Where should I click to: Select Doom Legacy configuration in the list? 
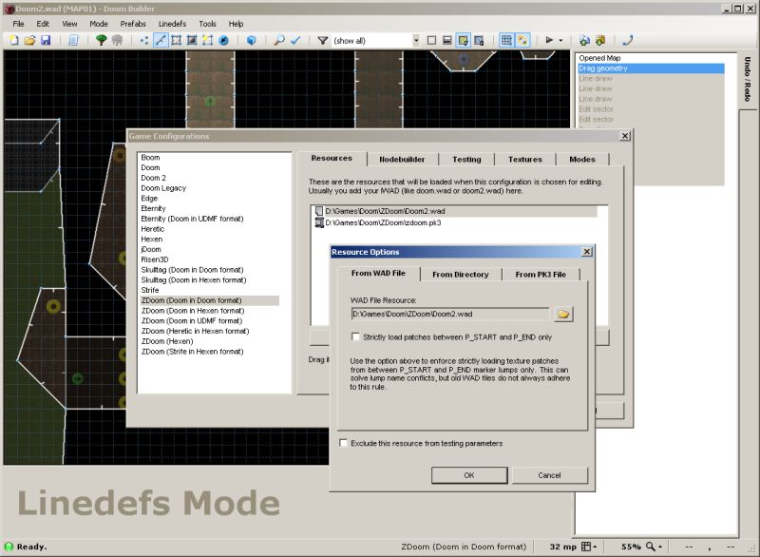click(x=163, y=188)
